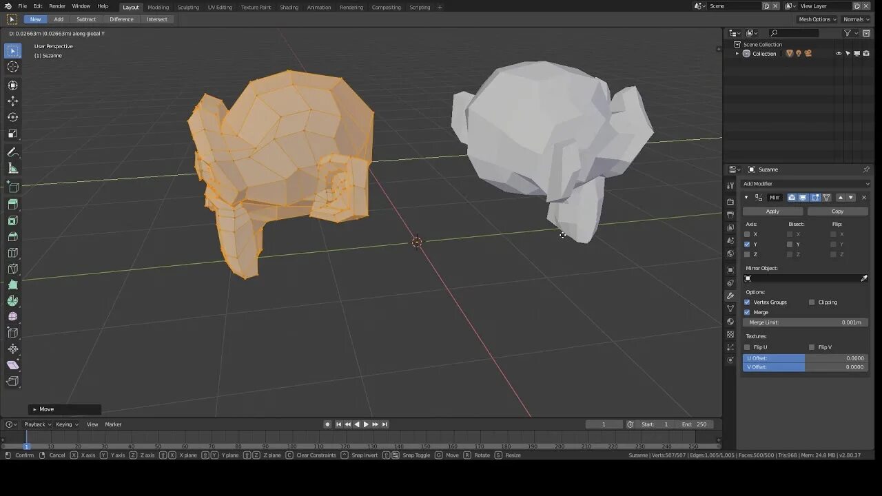The width and height of the screenshot is (882, 496).
Task: Open the Modifiers wrench properties tab
Action: click(x=730, y=296)
